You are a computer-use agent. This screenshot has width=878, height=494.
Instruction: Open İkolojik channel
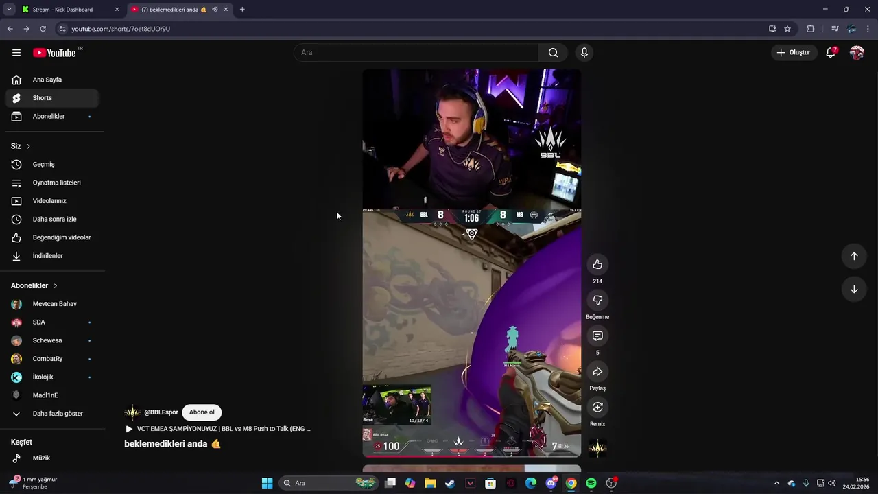click(x=52, y=377)
